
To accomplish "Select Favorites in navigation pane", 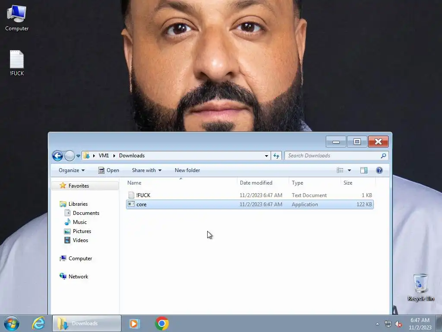I will (79, 186).
